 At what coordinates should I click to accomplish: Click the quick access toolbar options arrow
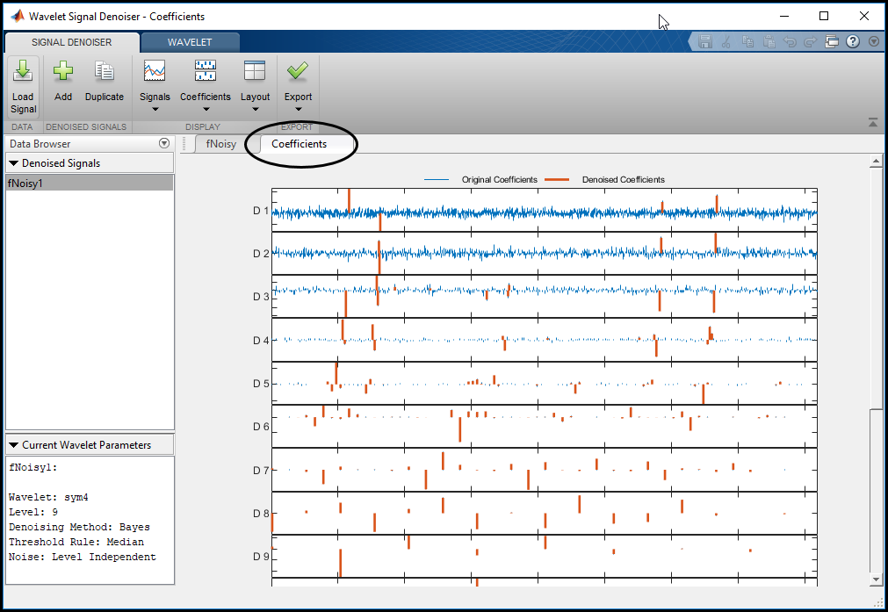click(x=874, y=41)
